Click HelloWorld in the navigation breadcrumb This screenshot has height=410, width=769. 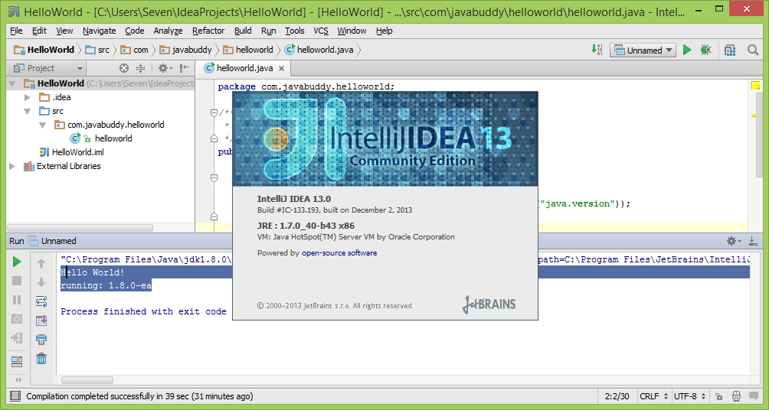(x=44, y=50)
